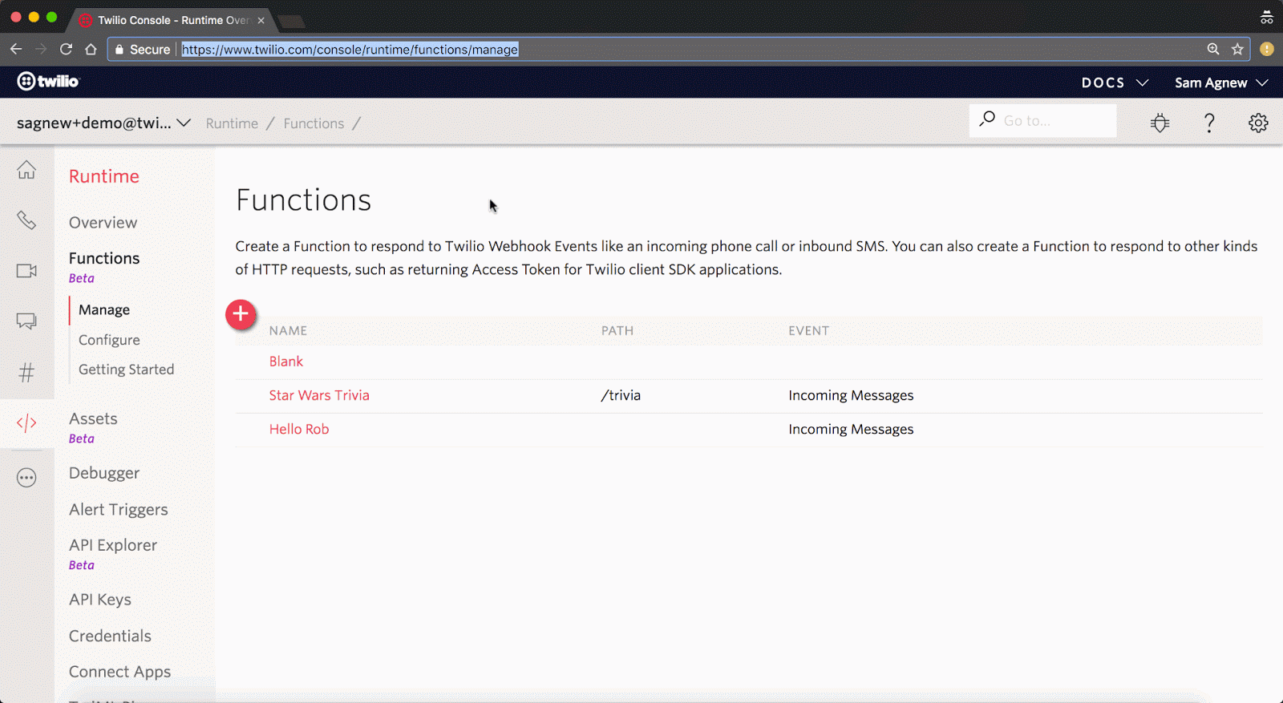Select Getting Started under Functions
Screen dimensions: 1283x703
coord(126,370)
